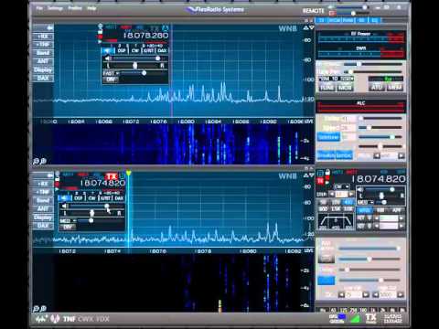This screenshot has width=439, height=329.
Task: Click zoom in magnifier on lower panadapter
Action: click(43, 309)
